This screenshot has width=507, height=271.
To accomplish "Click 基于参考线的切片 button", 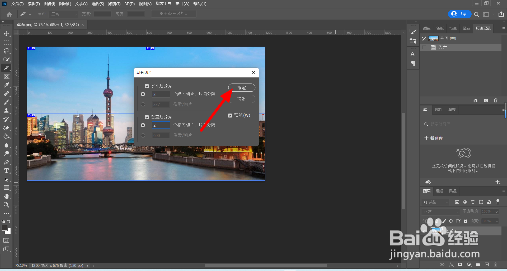I will (174, 14).
